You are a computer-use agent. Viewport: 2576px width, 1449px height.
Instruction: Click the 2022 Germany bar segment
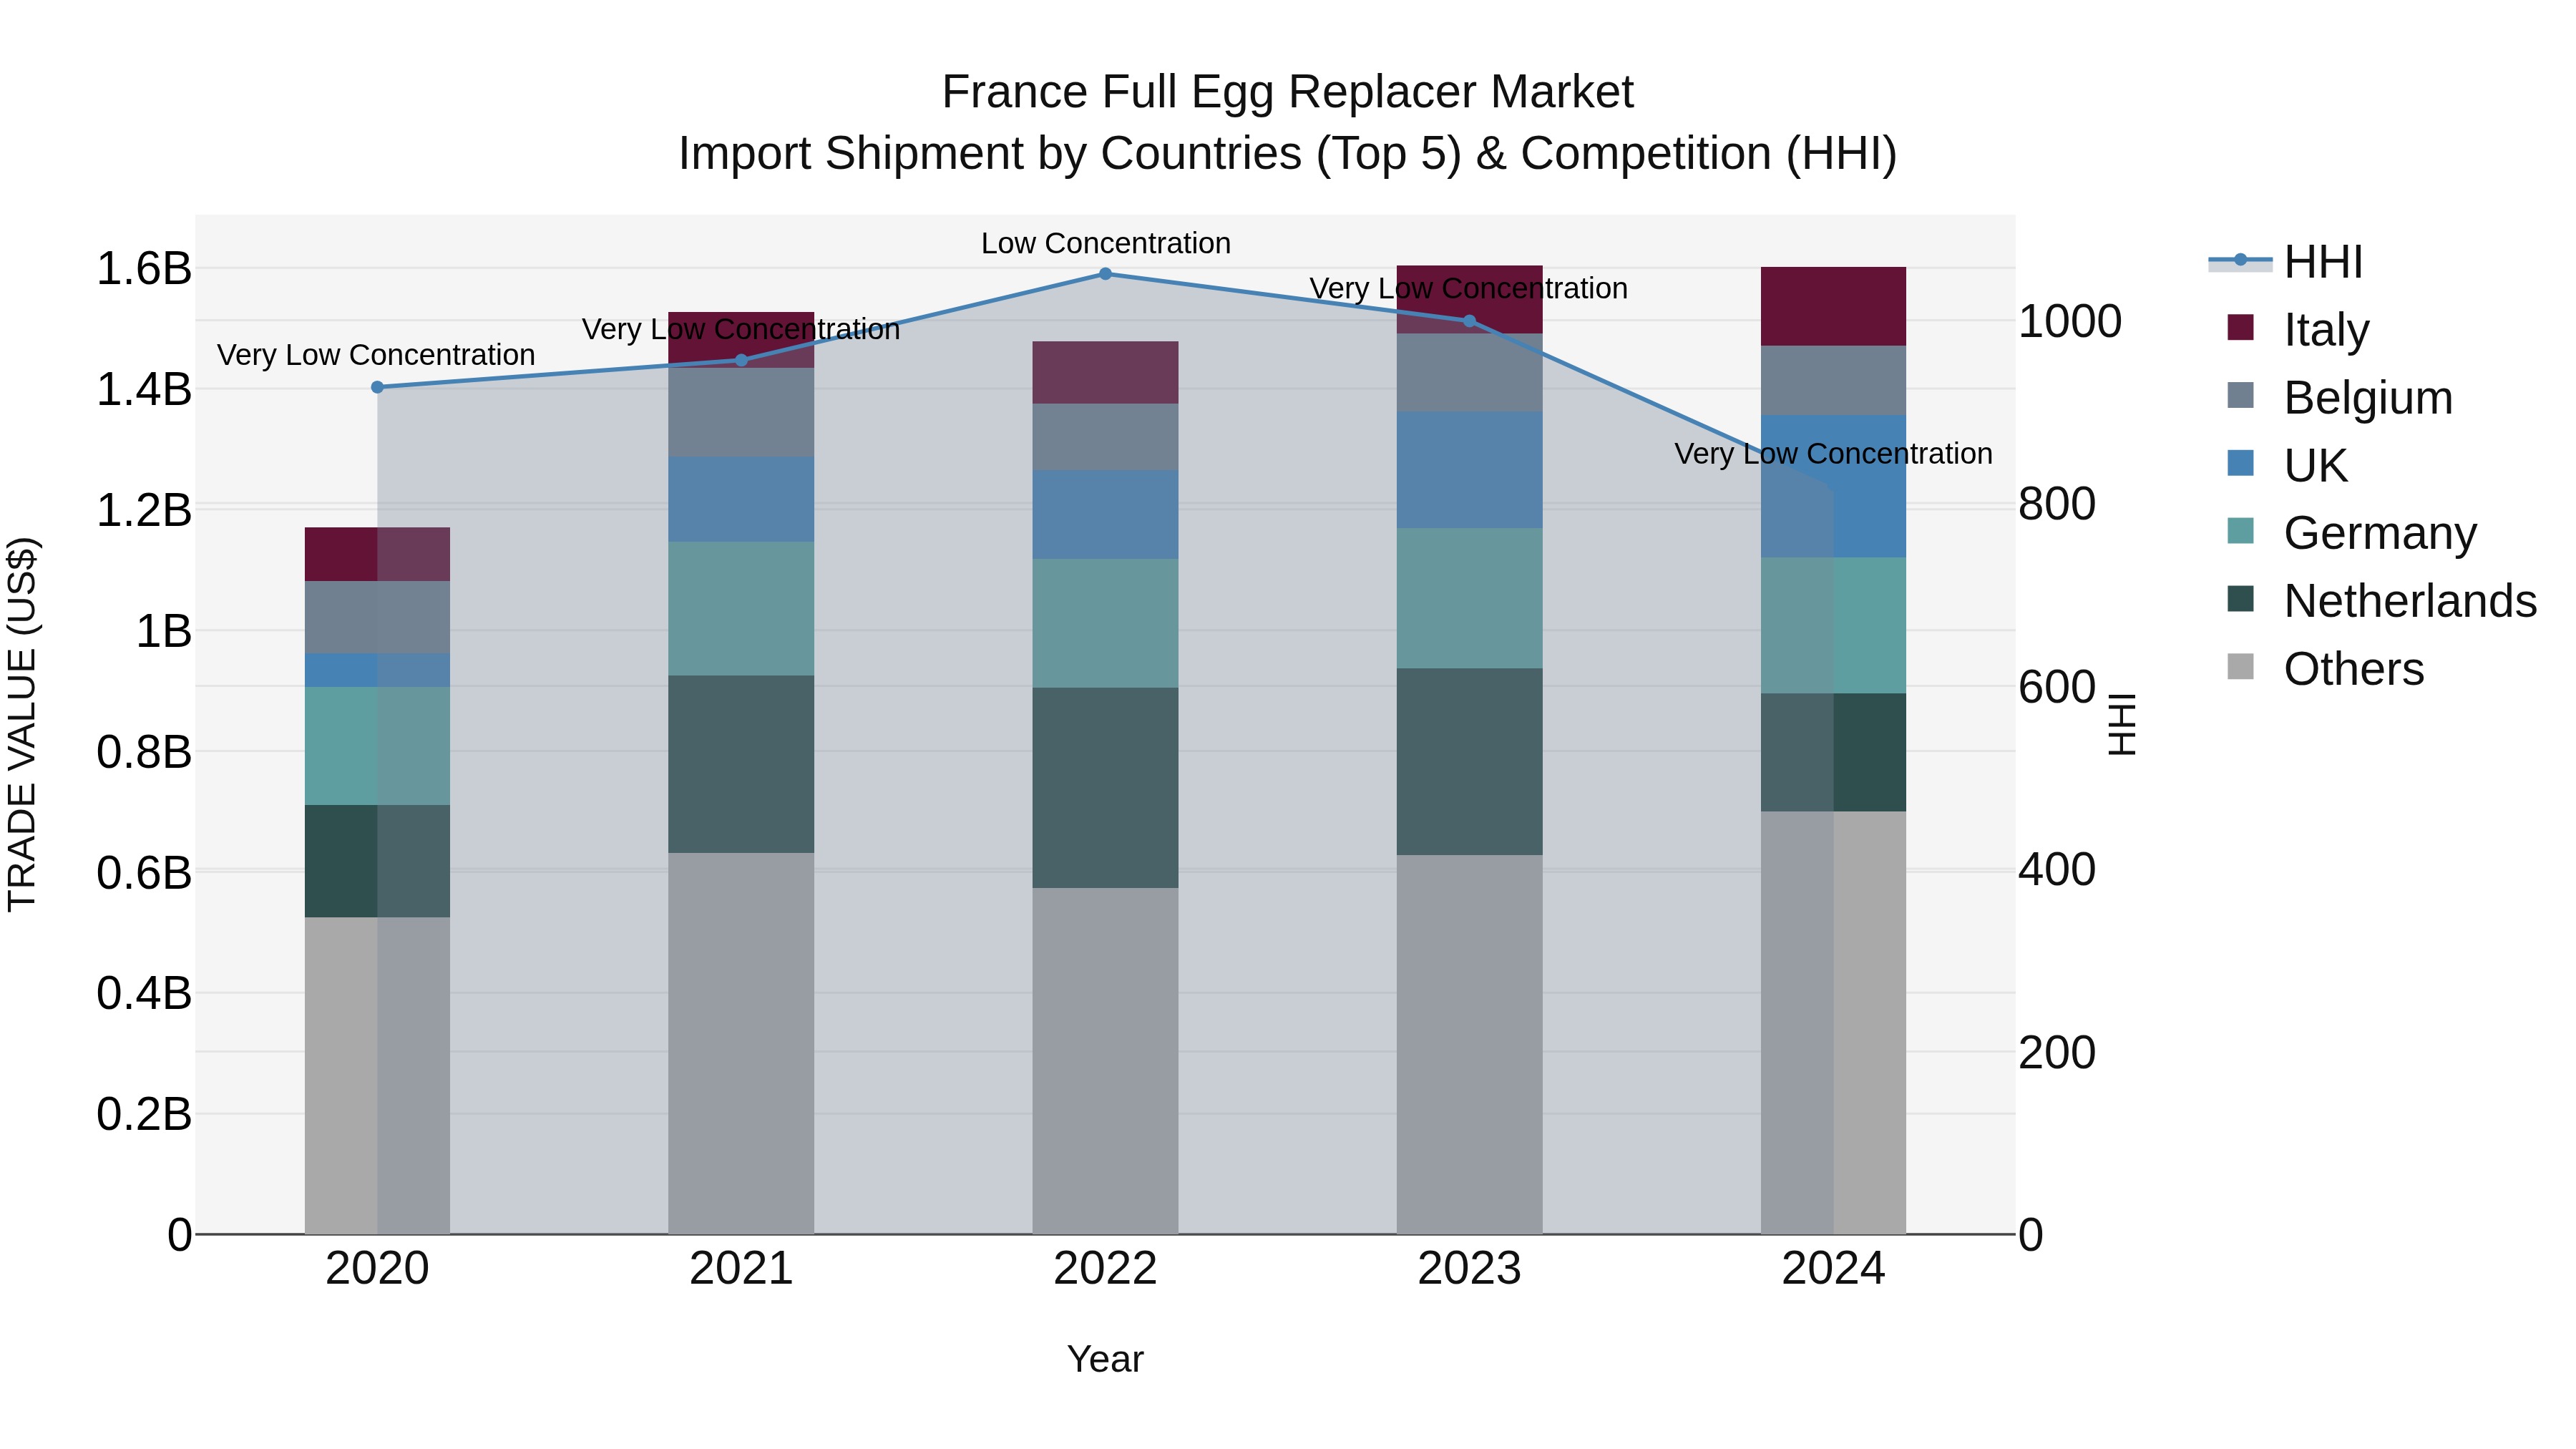(1105, 624)
